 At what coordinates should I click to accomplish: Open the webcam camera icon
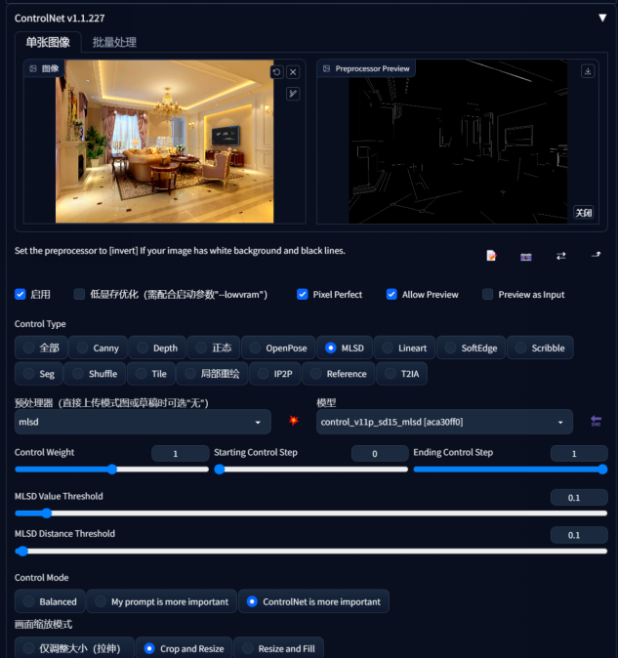coord(525,257)
